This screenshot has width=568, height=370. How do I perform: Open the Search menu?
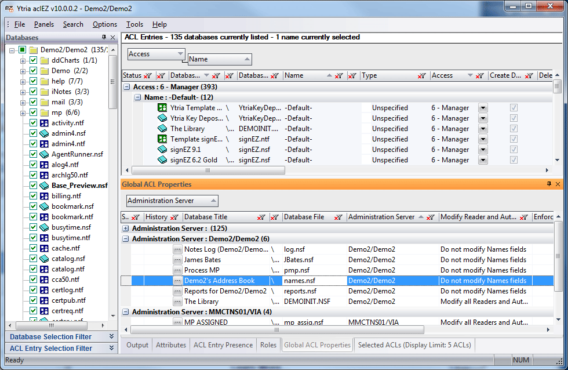(x=73, y=24)
